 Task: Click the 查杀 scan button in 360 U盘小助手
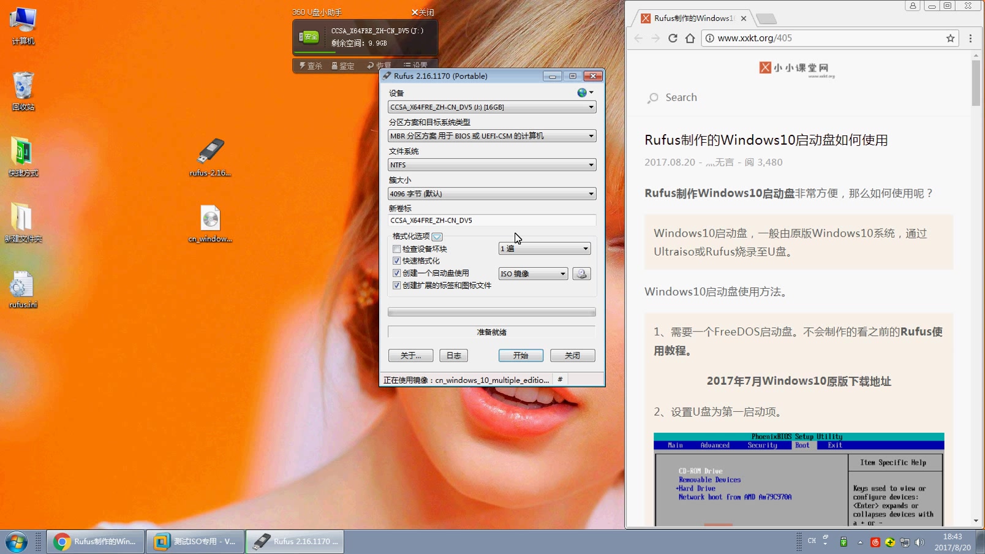[x=311, y=66]
